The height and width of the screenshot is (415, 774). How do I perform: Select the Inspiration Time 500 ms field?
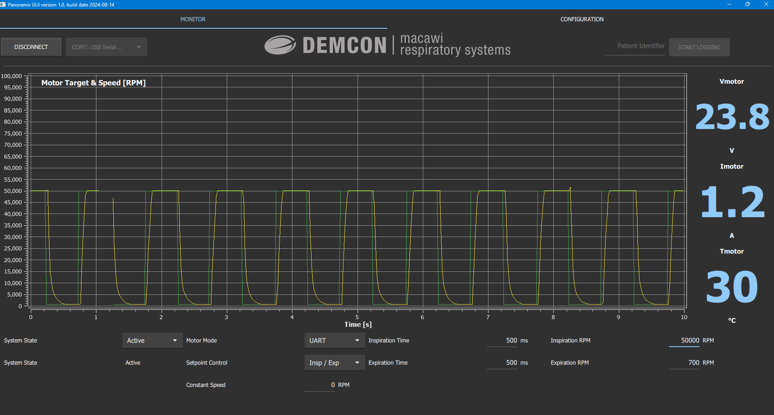pos(502,340)
